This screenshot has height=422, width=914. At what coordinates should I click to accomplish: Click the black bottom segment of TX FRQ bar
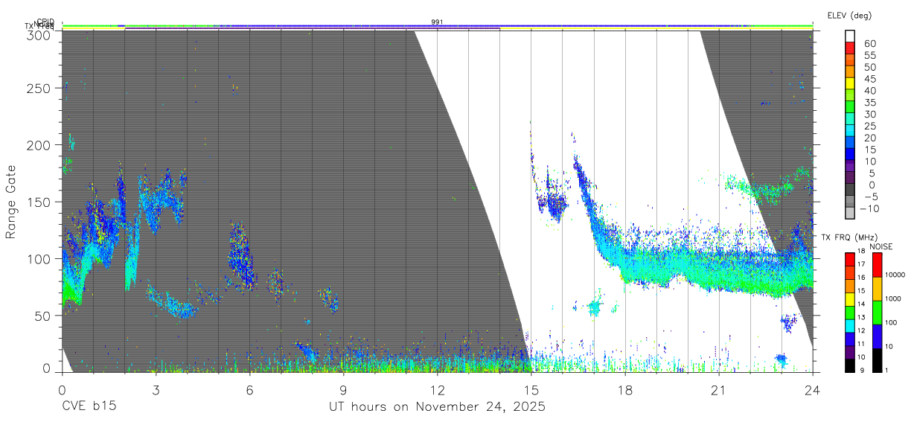[x=850, y=365]
